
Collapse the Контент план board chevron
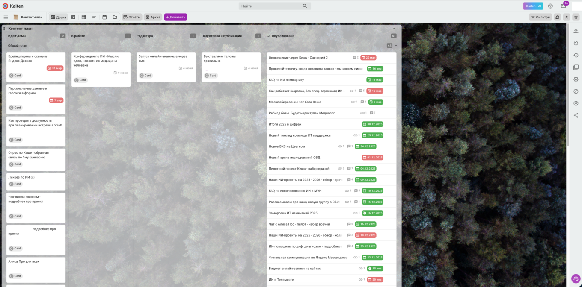(x=394, y=29)
